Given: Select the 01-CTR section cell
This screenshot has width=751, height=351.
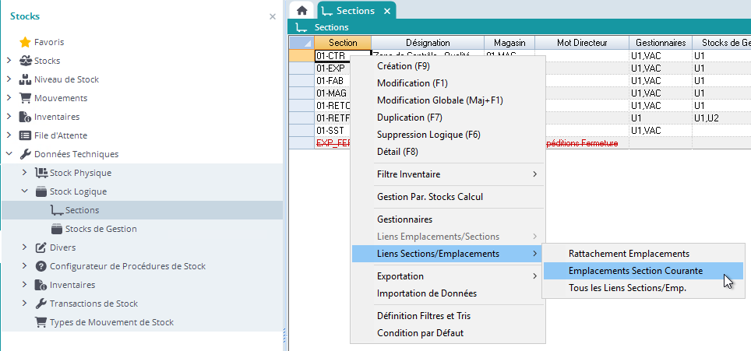Looking at the screenshot, I should click(x=332, y=56).
